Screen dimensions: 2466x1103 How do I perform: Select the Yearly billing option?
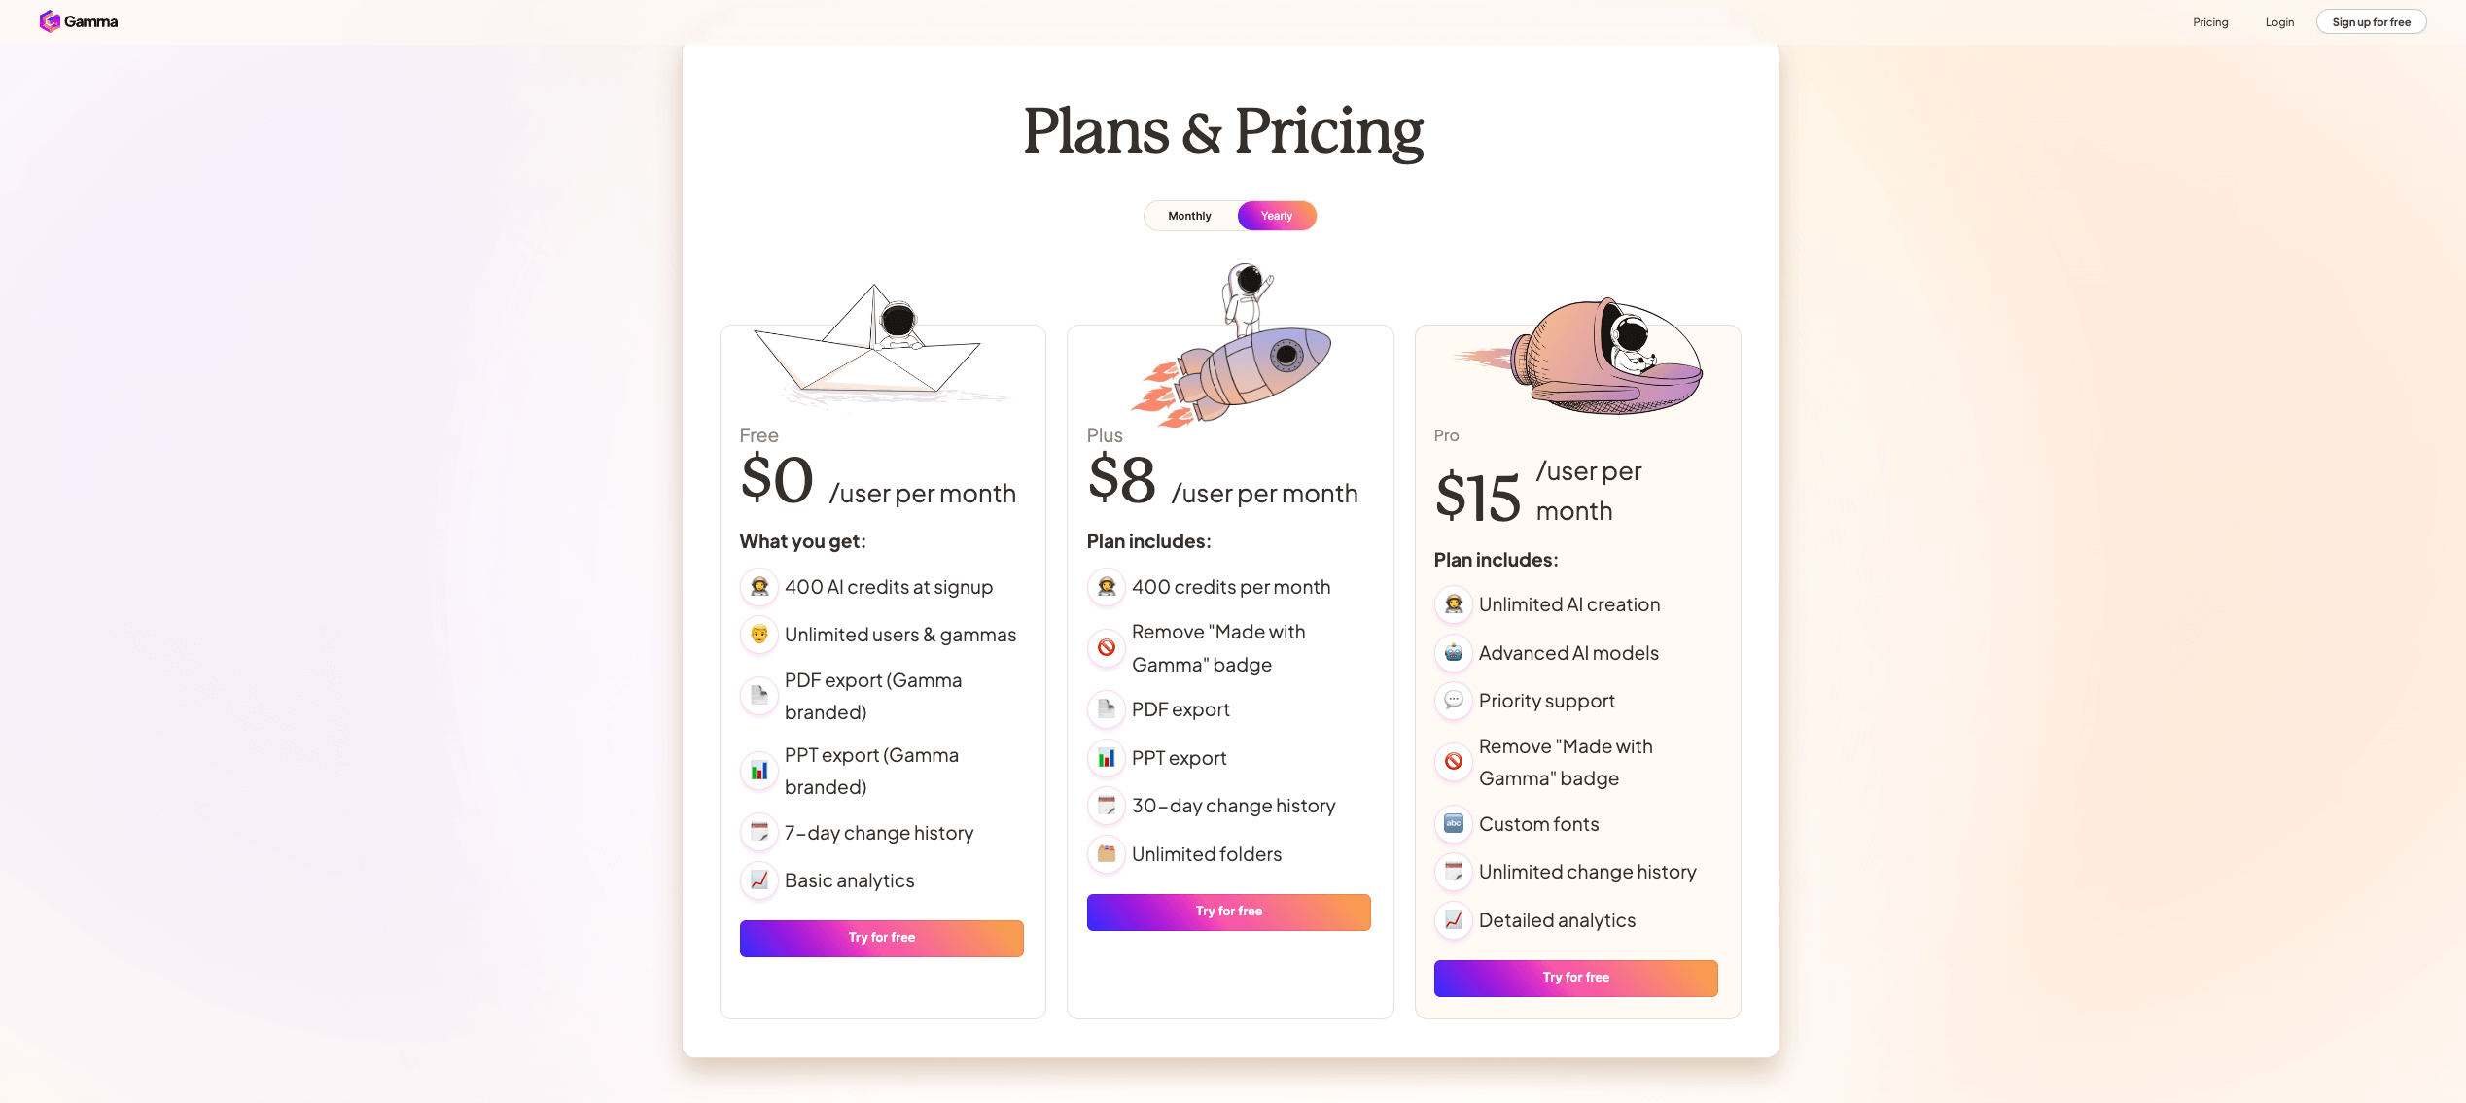tap(1276, 216)
